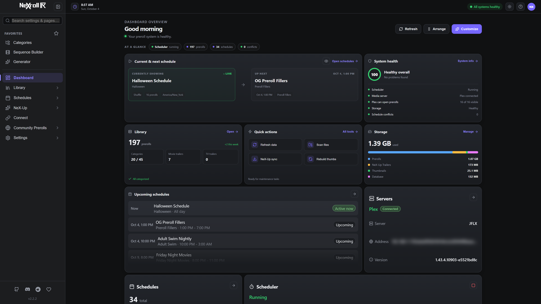Open the NX user avatar
The image size is (541, 304).
click(x=531, y=7)
